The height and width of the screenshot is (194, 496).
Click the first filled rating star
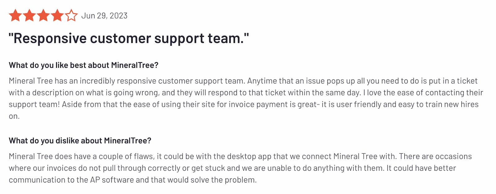15,15
